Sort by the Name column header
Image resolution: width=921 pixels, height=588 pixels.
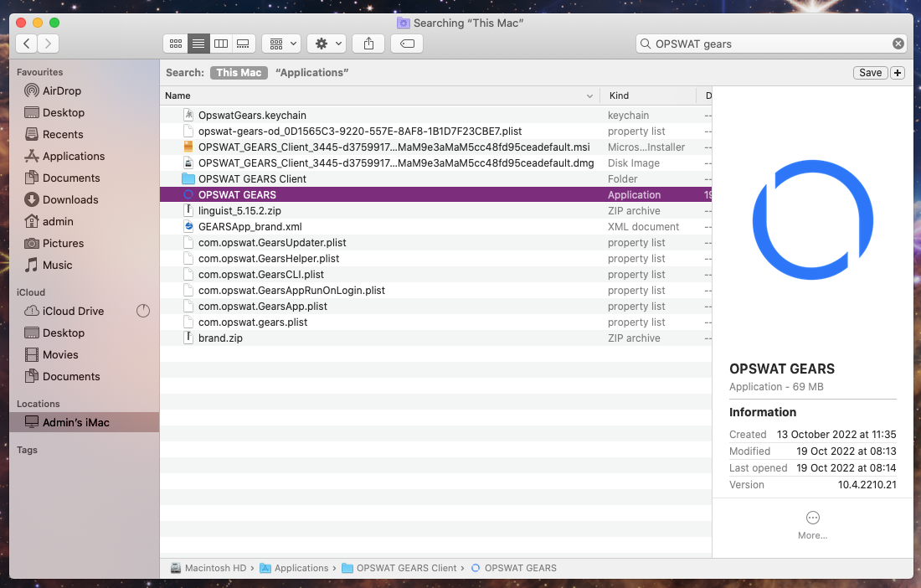[x=379, y=95]
